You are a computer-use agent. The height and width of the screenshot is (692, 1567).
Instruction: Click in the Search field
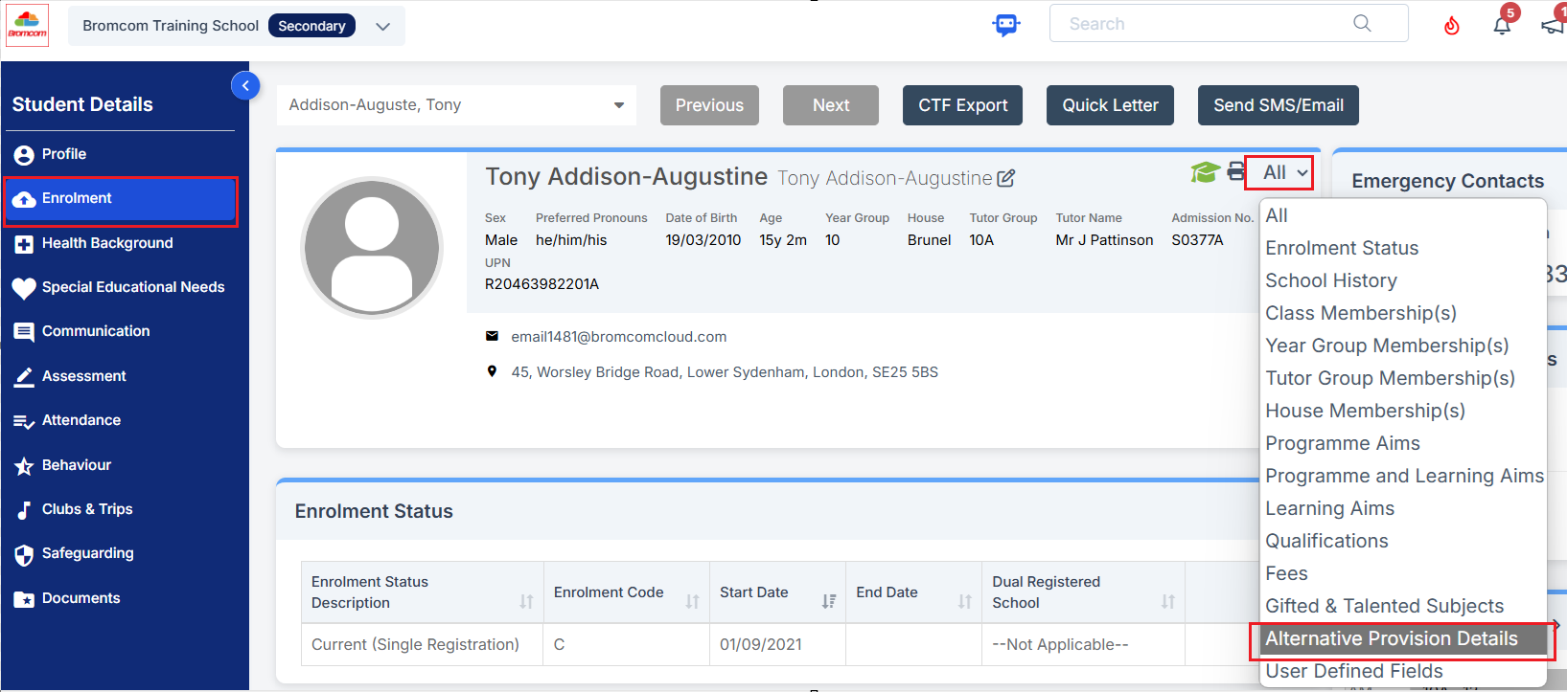[x=1208, y=24]
